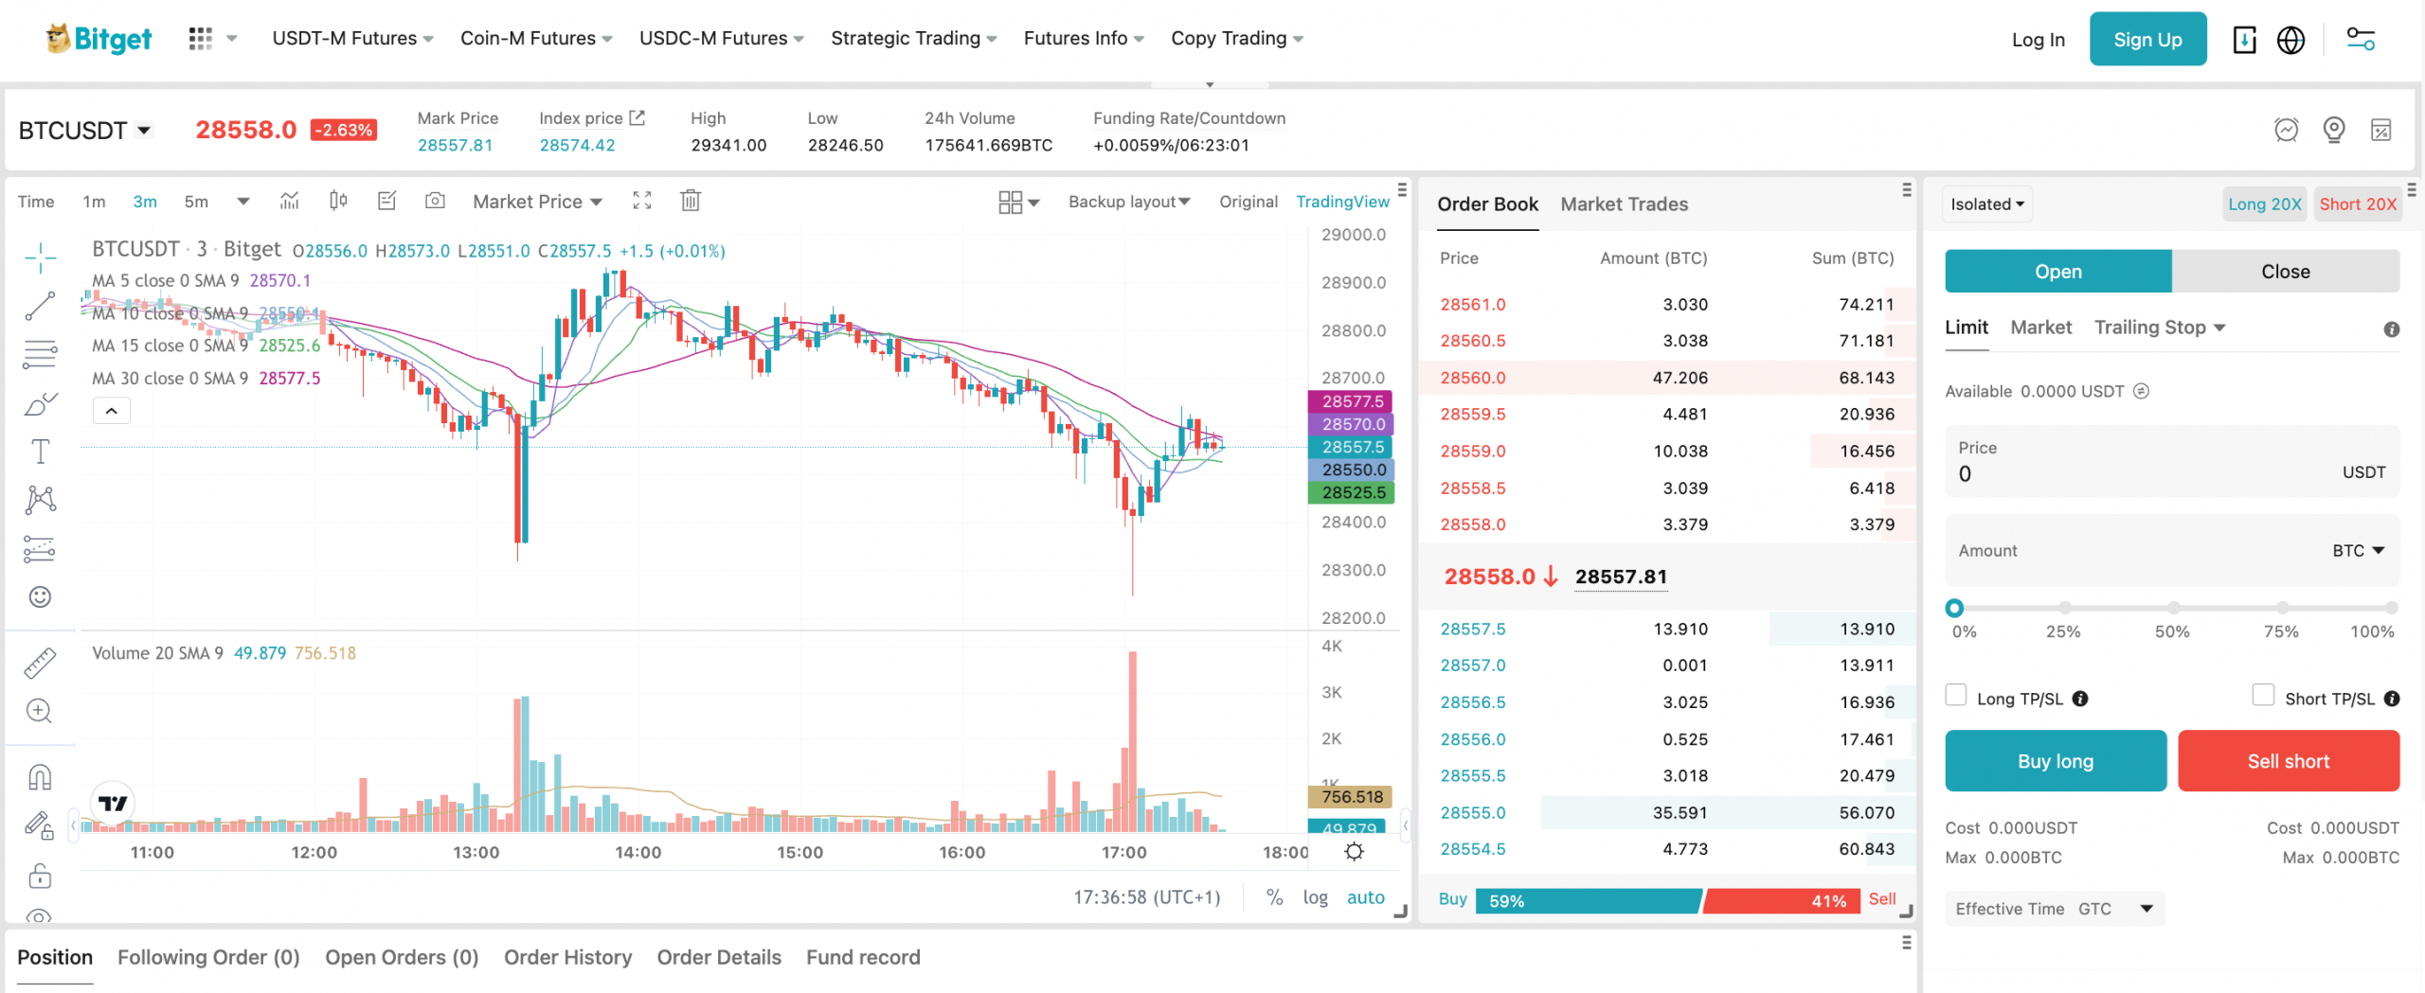Click the Sign Up button

[x=2147, y=40]
